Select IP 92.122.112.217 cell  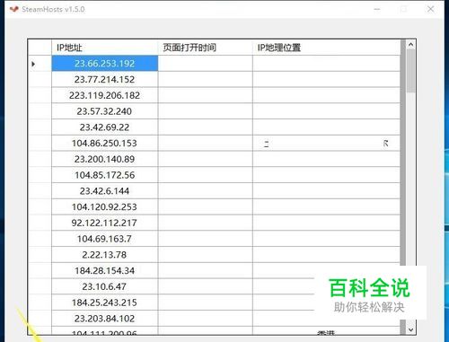coord(105,223)
